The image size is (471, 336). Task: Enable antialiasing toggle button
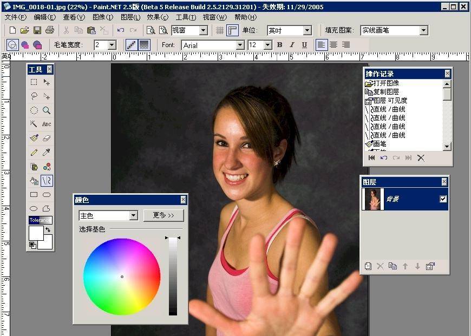pos(132,45)
